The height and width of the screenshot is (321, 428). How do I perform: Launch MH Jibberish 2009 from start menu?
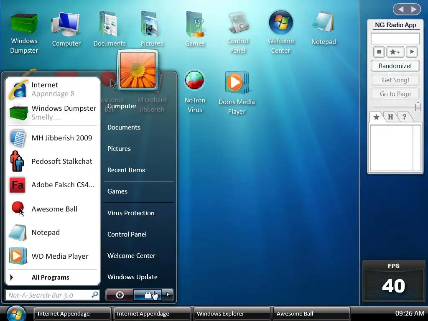pyautogui.click(x=53, y=138)
